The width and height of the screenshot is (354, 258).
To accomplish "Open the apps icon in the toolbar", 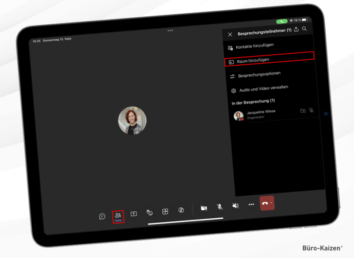I will [164, 212].
